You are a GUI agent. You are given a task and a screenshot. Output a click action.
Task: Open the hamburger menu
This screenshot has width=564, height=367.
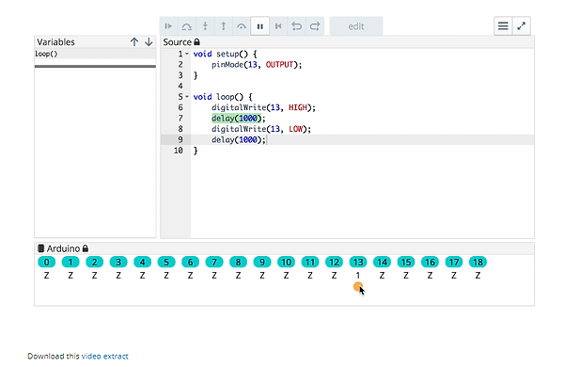point(503,26)
